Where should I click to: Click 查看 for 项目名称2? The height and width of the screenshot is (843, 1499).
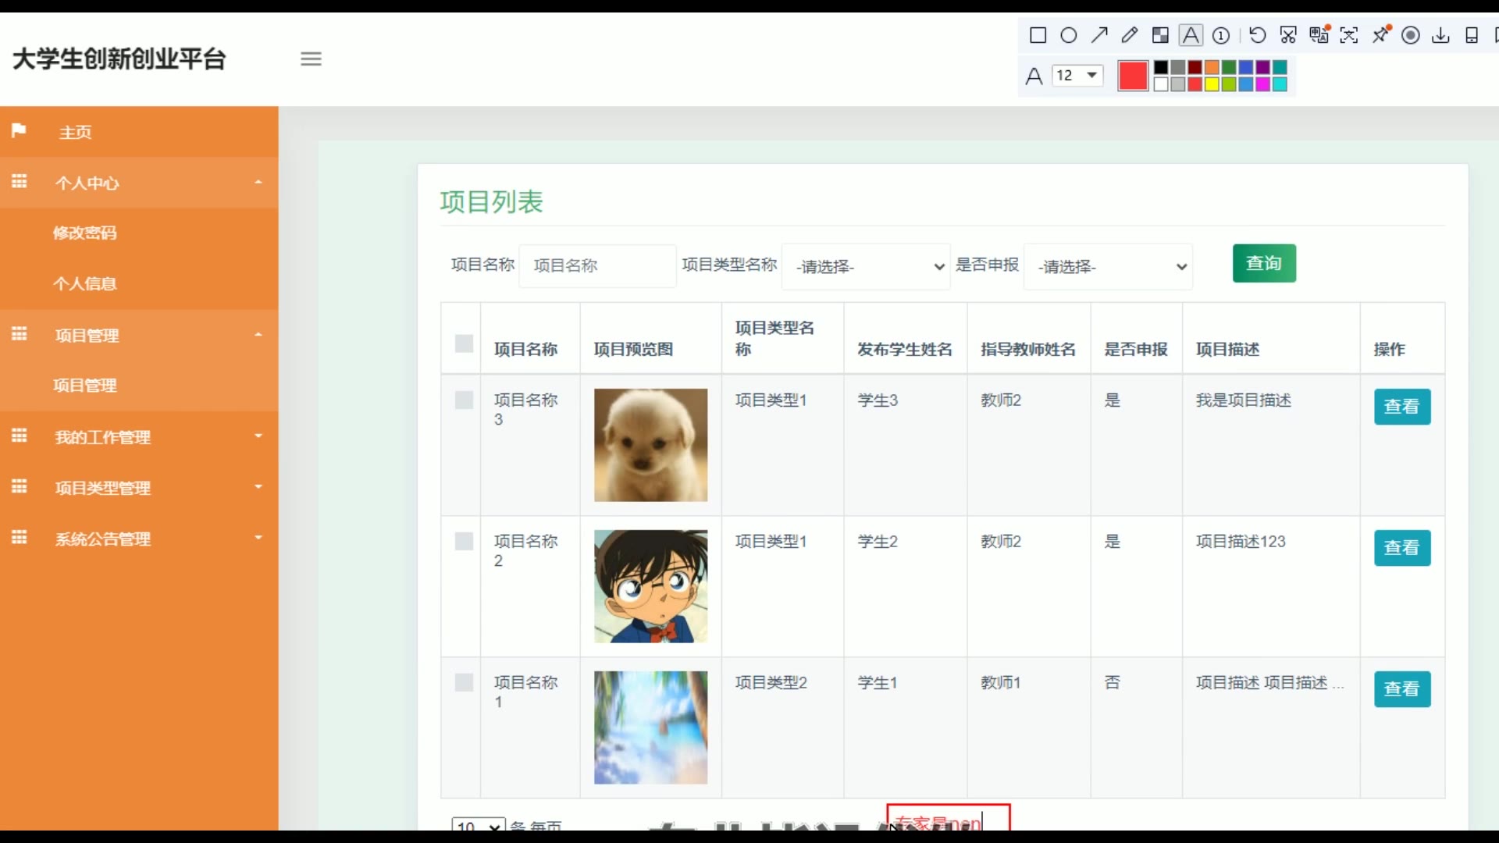(1402, 548)
